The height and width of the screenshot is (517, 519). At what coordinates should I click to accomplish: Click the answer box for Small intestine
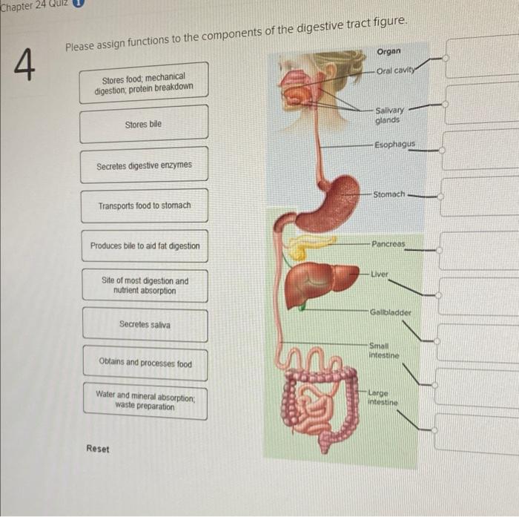click(477, 387)
